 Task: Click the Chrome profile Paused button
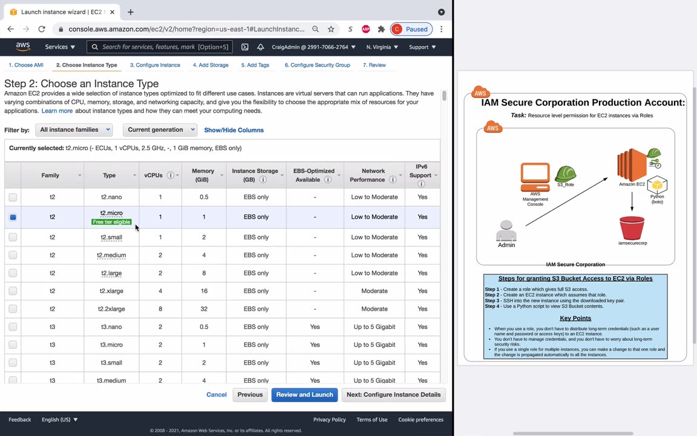(x=411, y=29)
